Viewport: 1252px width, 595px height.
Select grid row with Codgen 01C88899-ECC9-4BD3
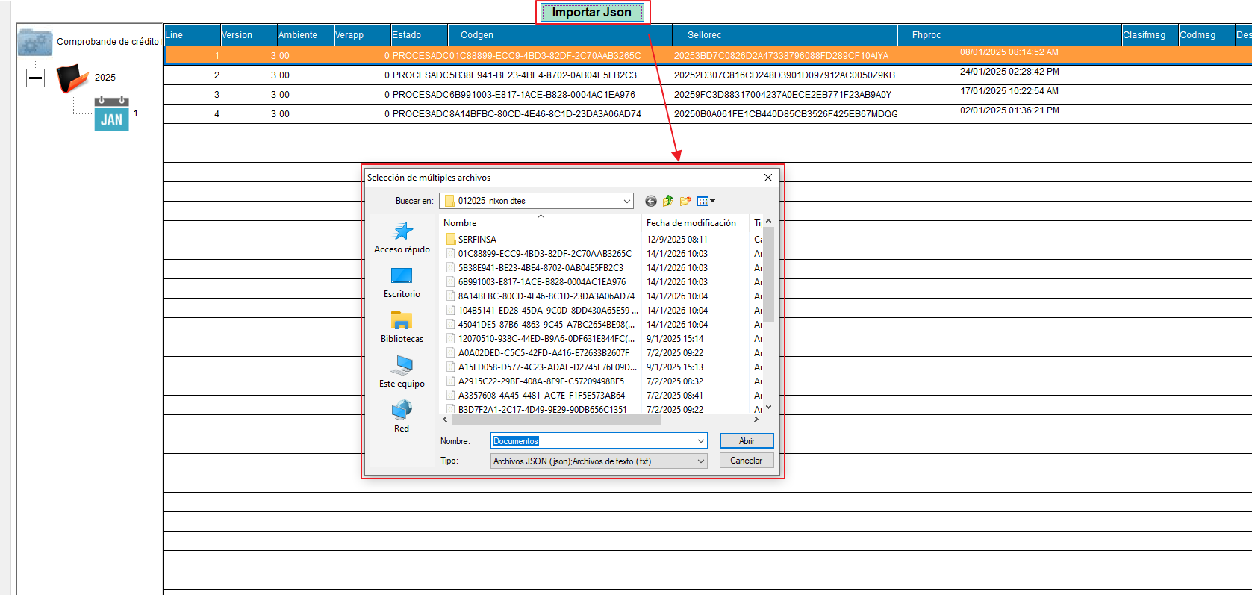pyautogui.click(x=708, y=55)
